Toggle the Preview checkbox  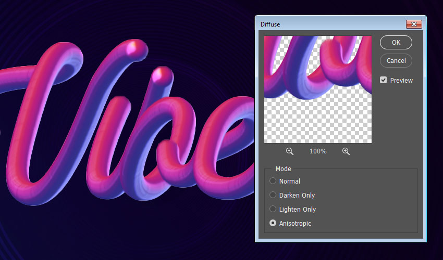[x=383, y=80]
